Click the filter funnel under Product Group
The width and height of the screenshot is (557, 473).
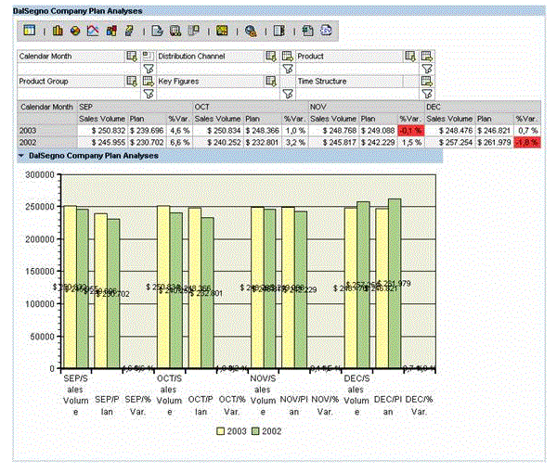[147, 94]
